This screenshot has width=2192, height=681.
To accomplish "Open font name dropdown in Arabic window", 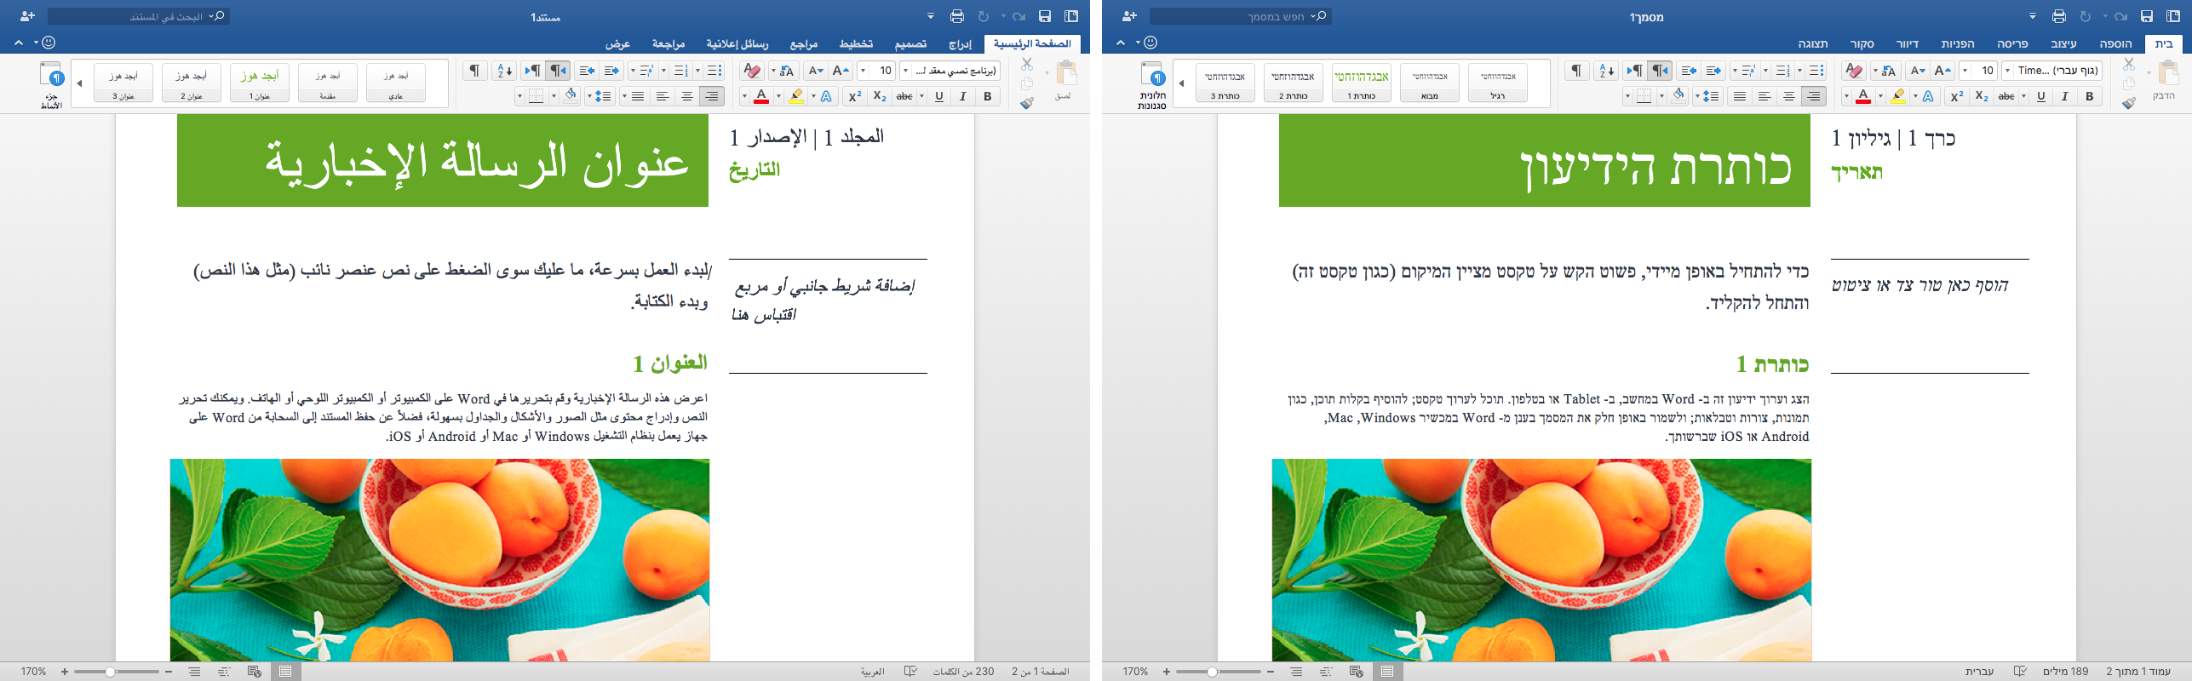I will [x=905, y=71].
